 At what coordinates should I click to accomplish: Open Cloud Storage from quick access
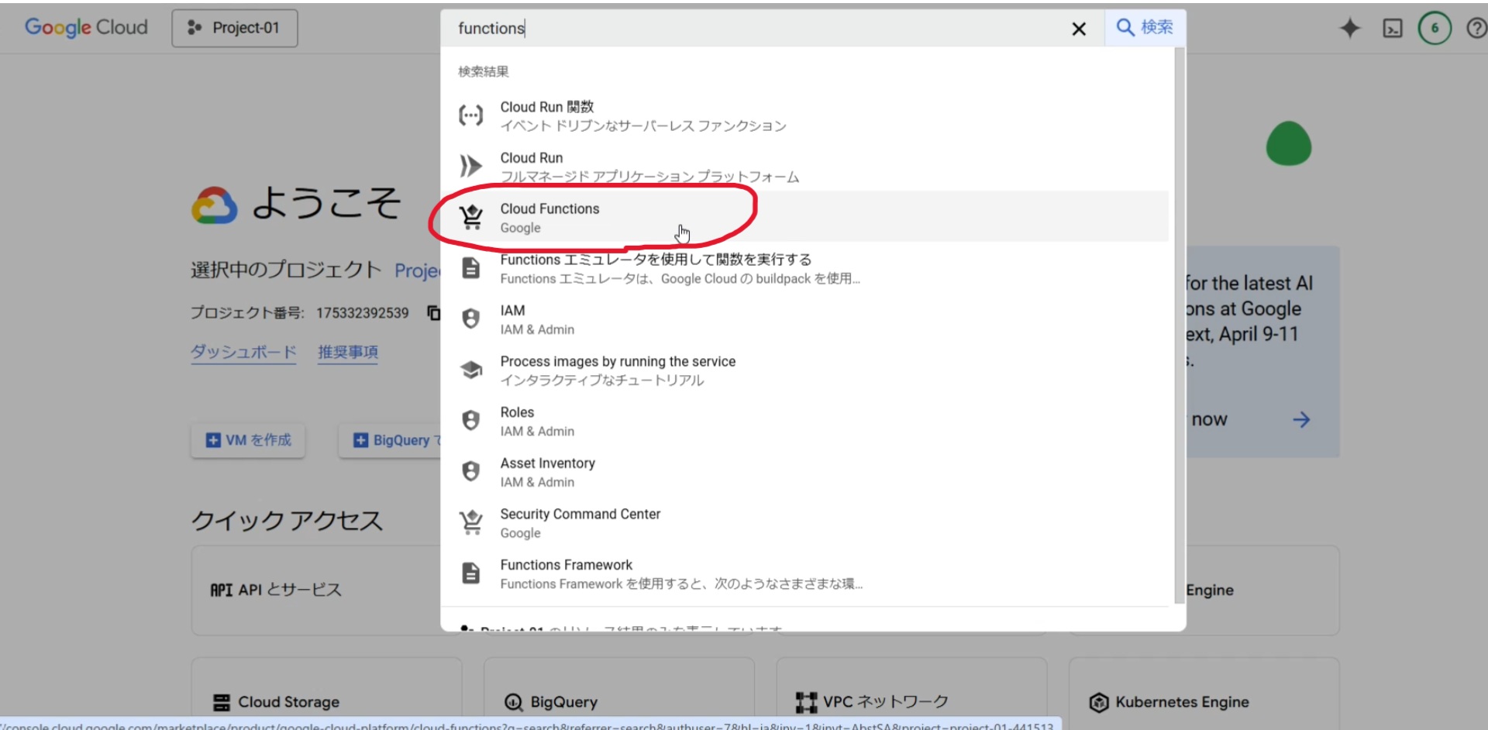coord(288,701)
